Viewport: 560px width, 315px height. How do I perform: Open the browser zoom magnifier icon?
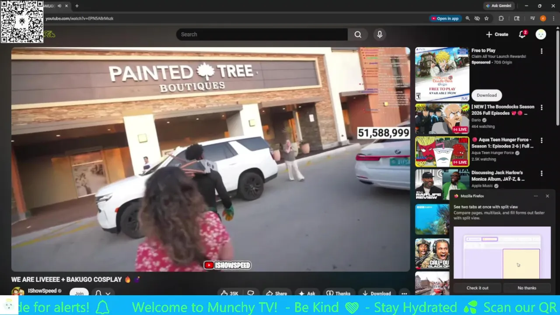coord(468,18)
